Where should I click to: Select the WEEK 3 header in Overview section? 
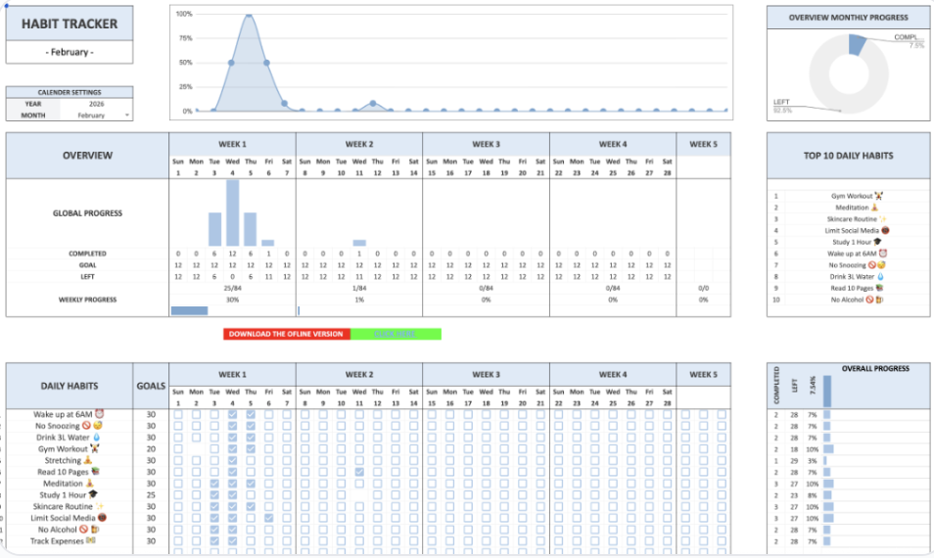click(486, 144)
